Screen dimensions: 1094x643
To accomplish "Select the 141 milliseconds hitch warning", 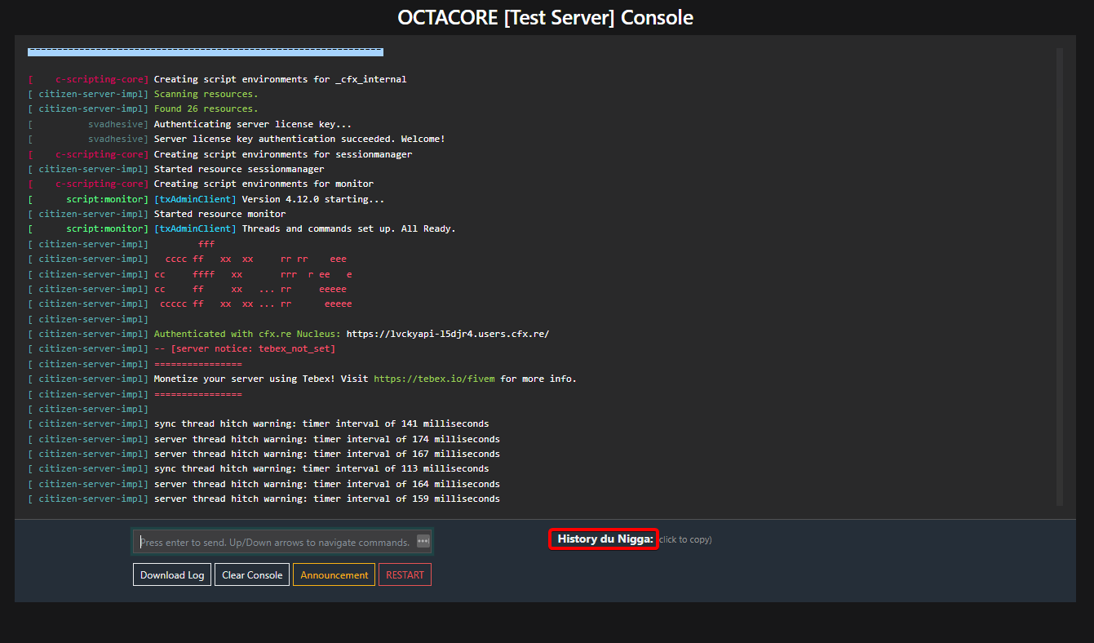I will pyautogui.click(x=321, y=423).
